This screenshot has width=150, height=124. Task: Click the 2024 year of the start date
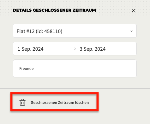point(38,49)
